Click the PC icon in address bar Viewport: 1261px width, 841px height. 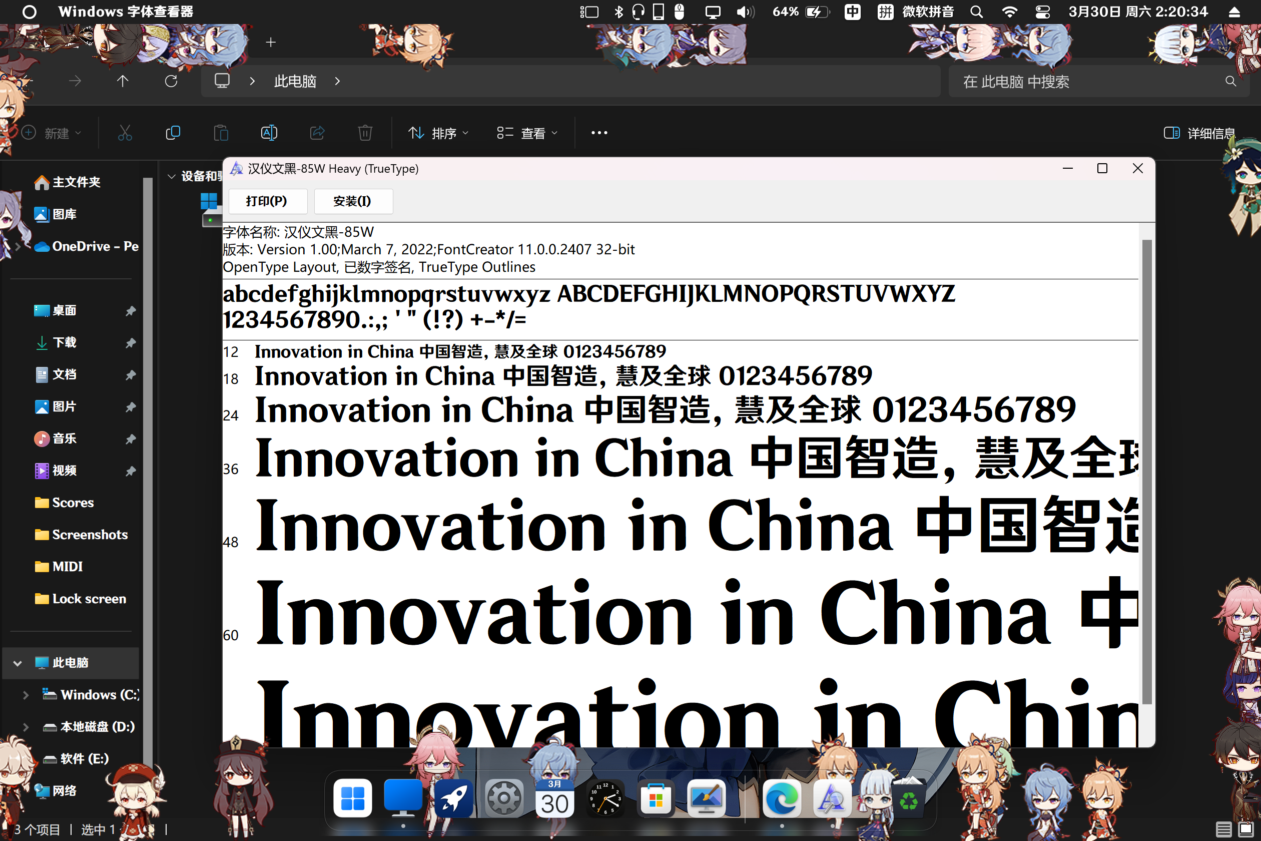(222, 81)
